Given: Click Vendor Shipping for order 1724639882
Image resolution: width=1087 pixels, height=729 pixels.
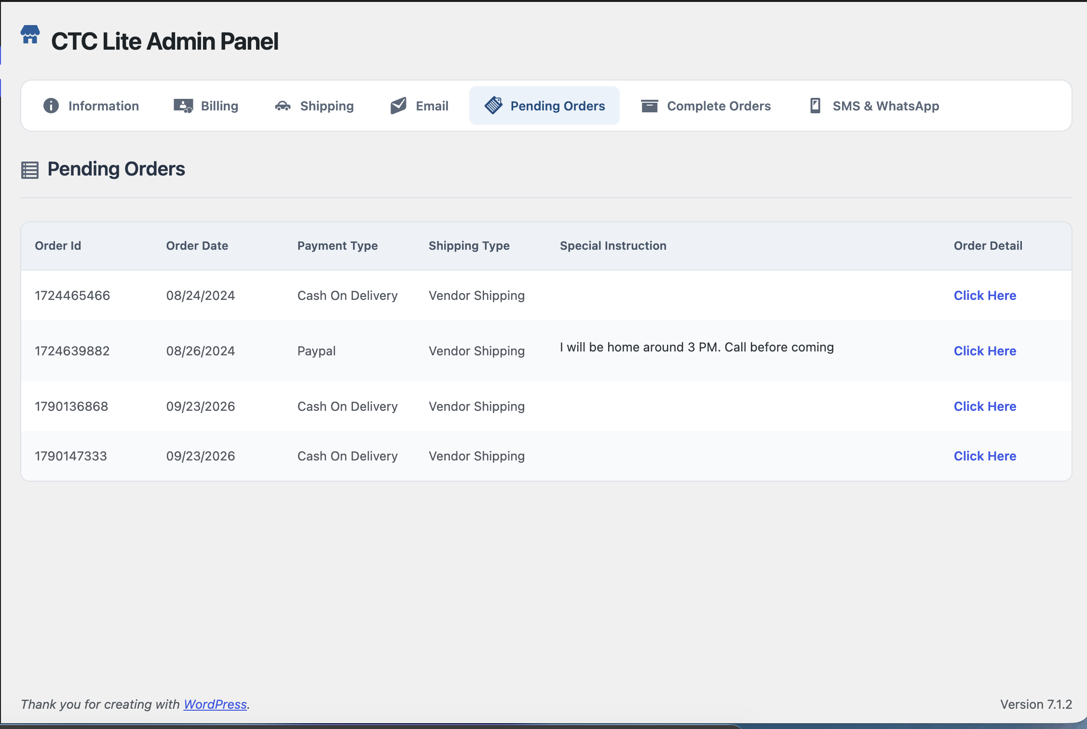Looking at the screenshot, I should 476,351.
